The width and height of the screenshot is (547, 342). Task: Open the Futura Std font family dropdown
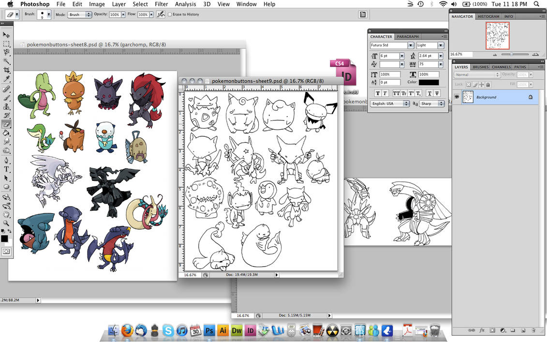pos(411,45)
